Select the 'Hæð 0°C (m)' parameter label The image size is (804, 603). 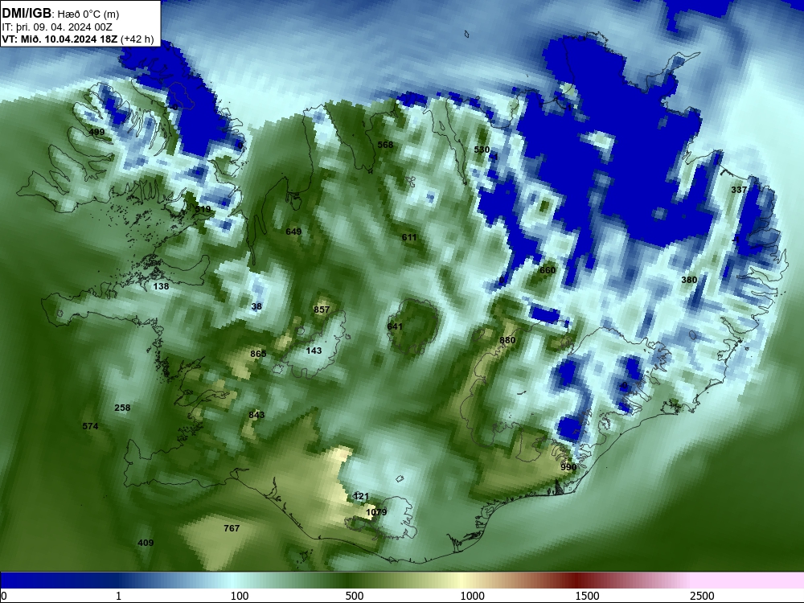coord(88,14)
